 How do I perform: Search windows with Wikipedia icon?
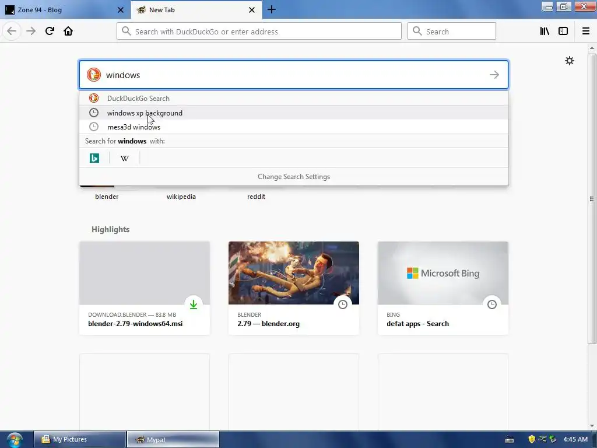coord(125,157)
